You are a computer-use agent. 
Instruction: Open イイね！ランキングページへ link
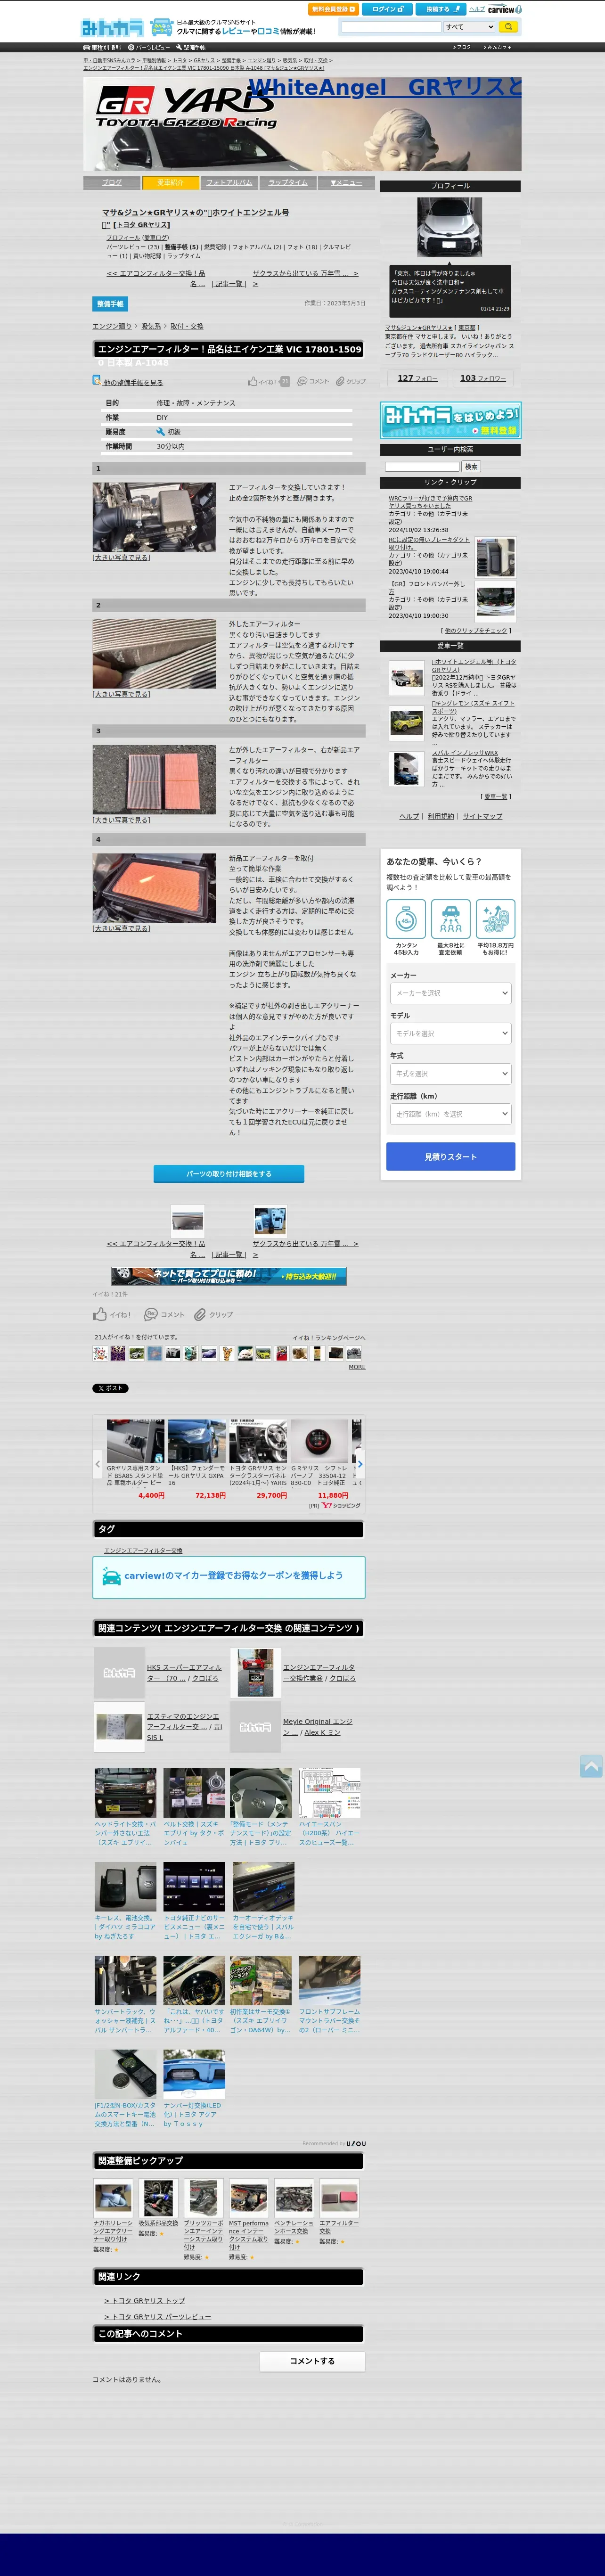point(328,1337)
